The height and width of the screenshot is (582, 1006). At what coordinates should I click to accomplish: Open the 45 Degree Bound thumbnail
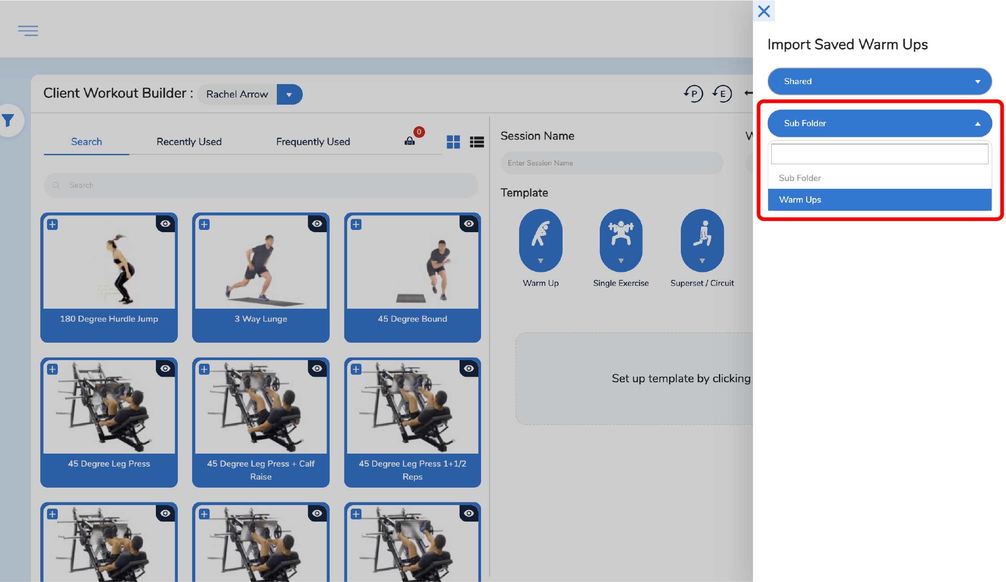point(413,263)
